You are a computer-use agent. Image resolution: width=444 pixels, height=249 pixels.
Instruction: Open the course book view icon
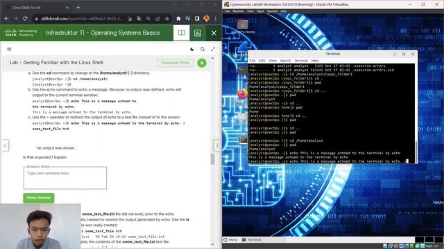(182, 33)
